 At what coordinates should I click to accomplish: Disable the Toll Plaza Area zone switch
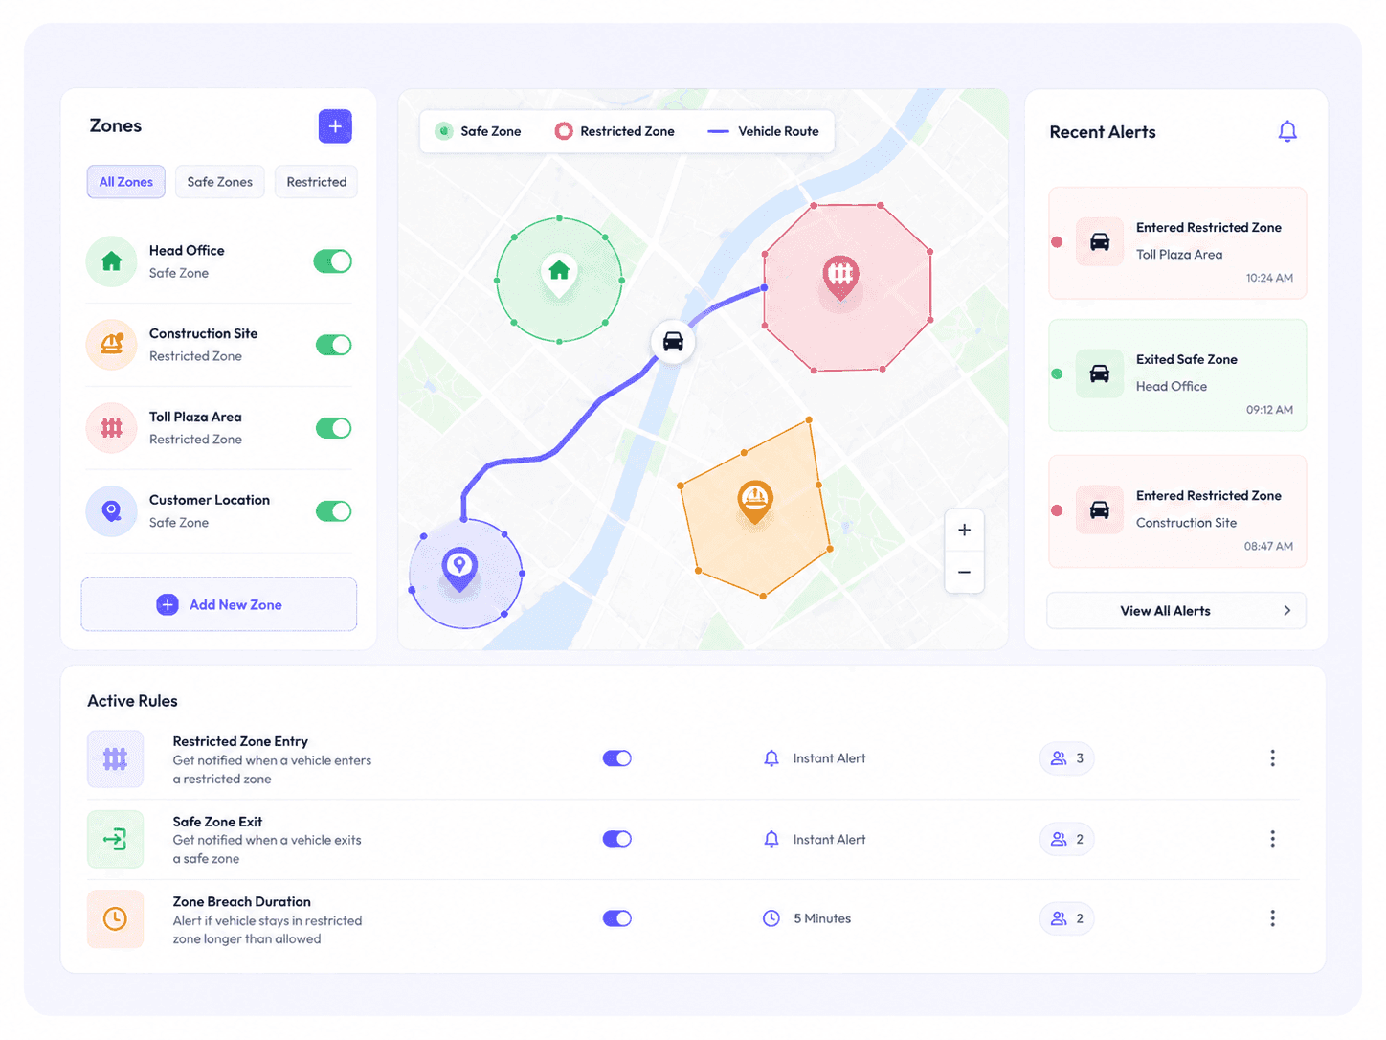(333, 428)
